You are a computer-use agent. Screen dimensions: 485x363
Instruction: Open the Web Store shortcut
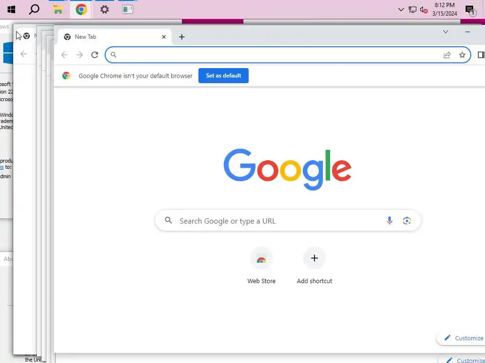coord(261,266)
